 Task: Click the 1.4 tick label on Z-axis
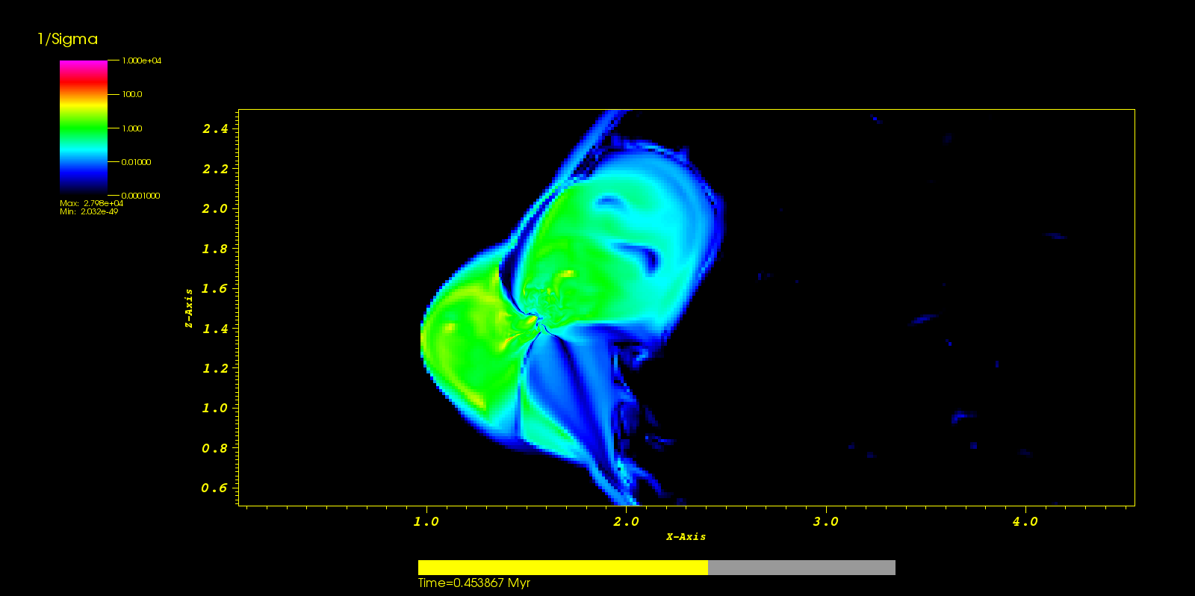coord(215,328)
